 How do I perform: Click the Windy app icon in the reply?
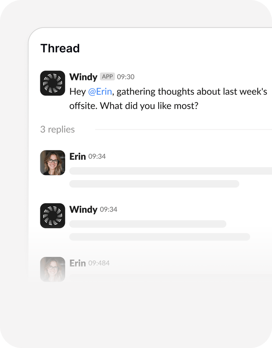coord(53,215)
